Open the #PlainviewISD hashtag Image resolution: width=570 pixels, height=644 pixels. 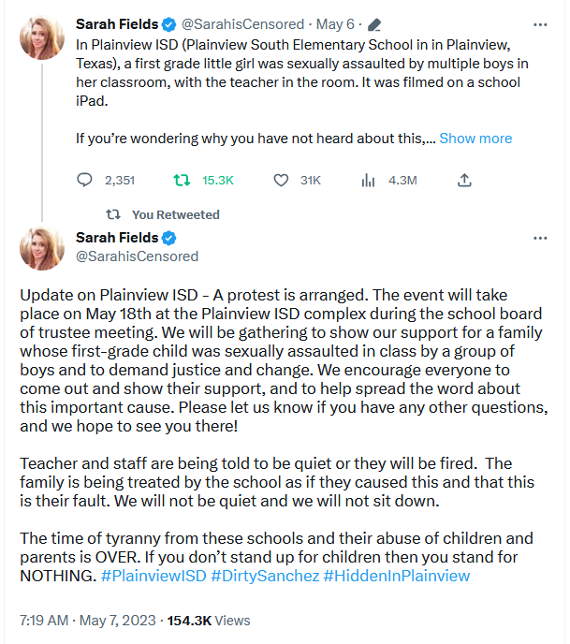(x=153, y=576)
